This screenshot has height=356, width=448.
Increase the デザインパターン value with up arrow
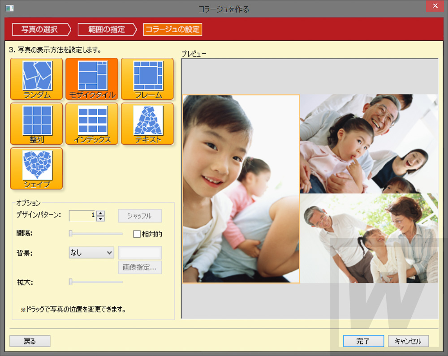100,213
